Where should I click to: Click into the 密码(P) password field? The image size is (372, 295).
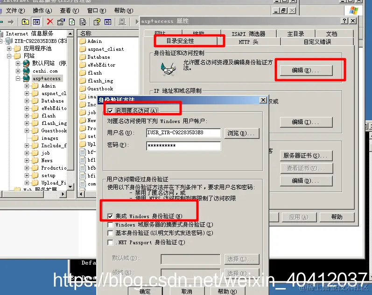pos(183,146)
